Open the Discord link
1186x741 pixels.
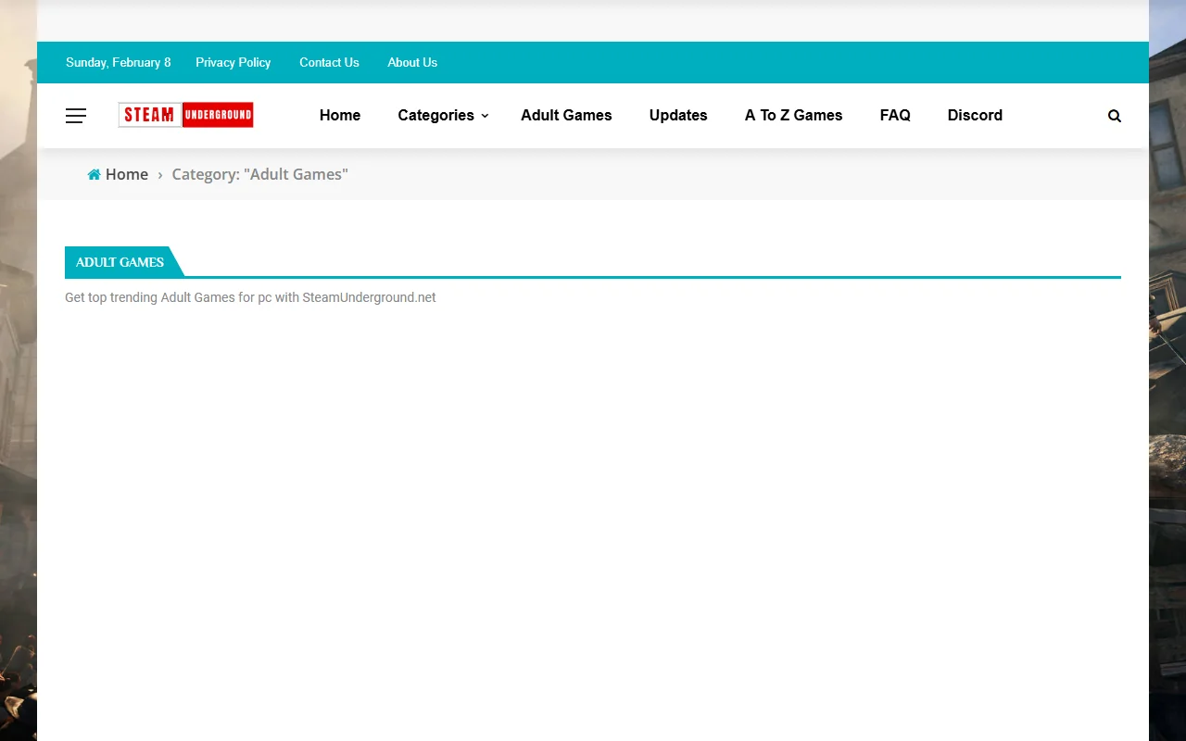click(975, 115)
